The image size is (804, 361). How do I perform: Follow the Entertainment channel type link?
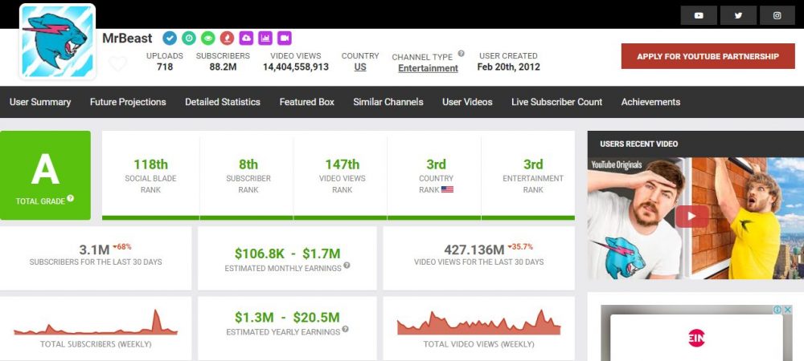click(x=429, y=68)
